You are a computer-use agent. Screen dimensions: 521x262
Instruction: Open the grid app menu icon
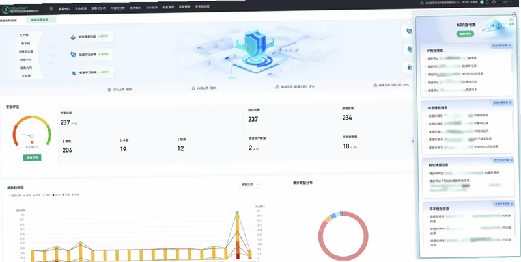51,9
